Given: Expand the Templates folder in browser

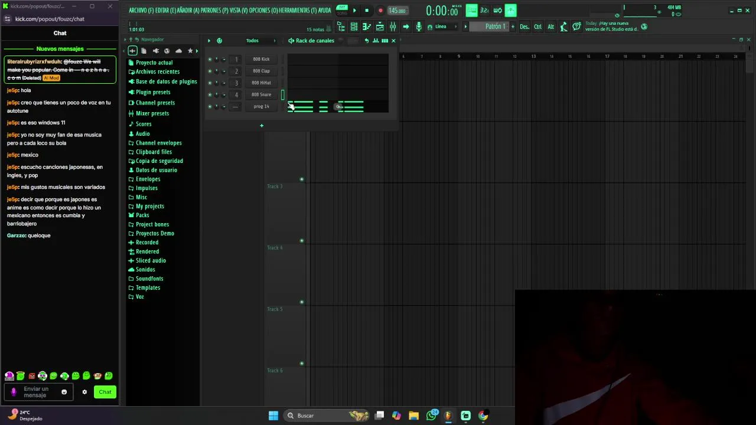Looking at the screenshot, I should (x=144, y=287).
